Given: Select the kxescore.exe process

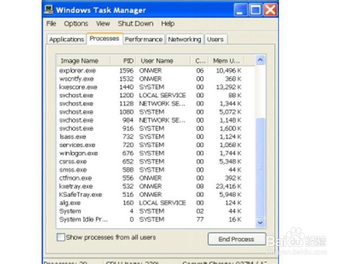Looking at the screenshot, I should point(156,87).
